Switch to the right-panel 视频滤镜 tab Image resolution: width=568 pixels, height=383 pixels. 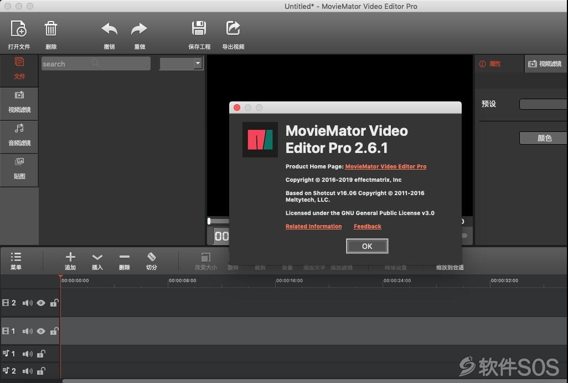click(x=545, y=64)
